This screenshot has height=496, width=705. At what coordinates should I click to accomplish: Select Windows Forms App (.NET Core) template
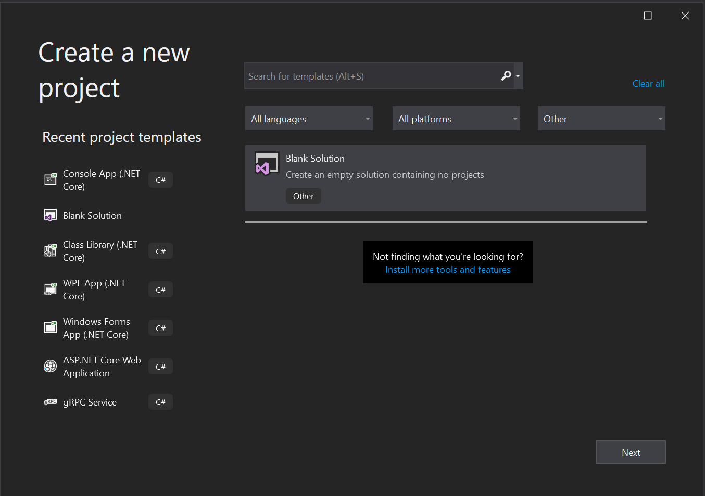(97, 328)
